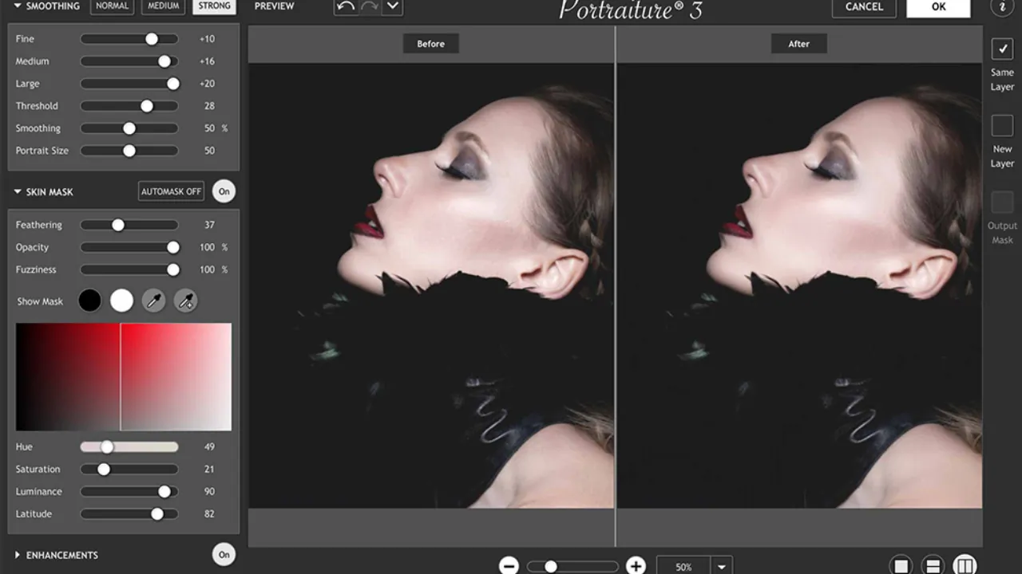Click the Before preview label
1022x574 pixels.
(430, 44)
